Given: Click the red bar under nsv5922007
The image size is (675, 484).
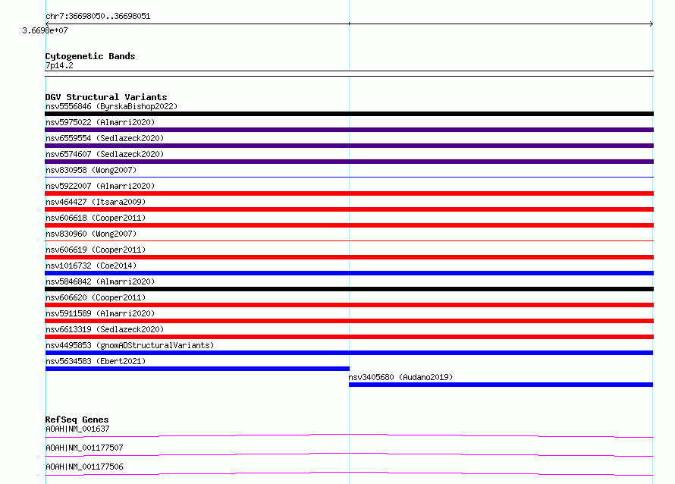Looking at the screenshot, I should coord(349,193).
